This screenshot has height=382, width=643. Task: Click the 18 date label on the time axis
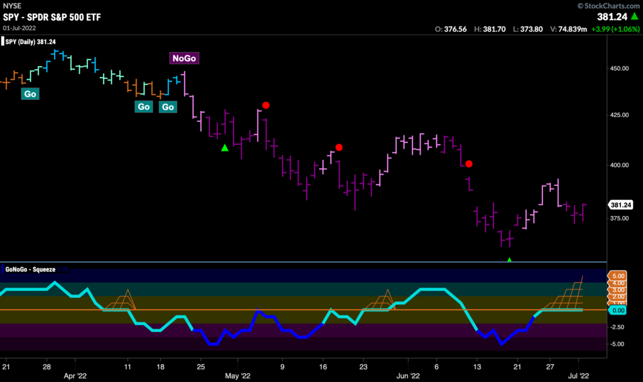pyautogui.click(x=160, y=367)
